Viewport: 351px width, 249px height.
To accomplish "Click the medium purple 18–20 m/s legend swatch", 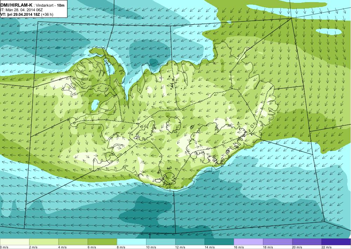I will click(278, 242).
